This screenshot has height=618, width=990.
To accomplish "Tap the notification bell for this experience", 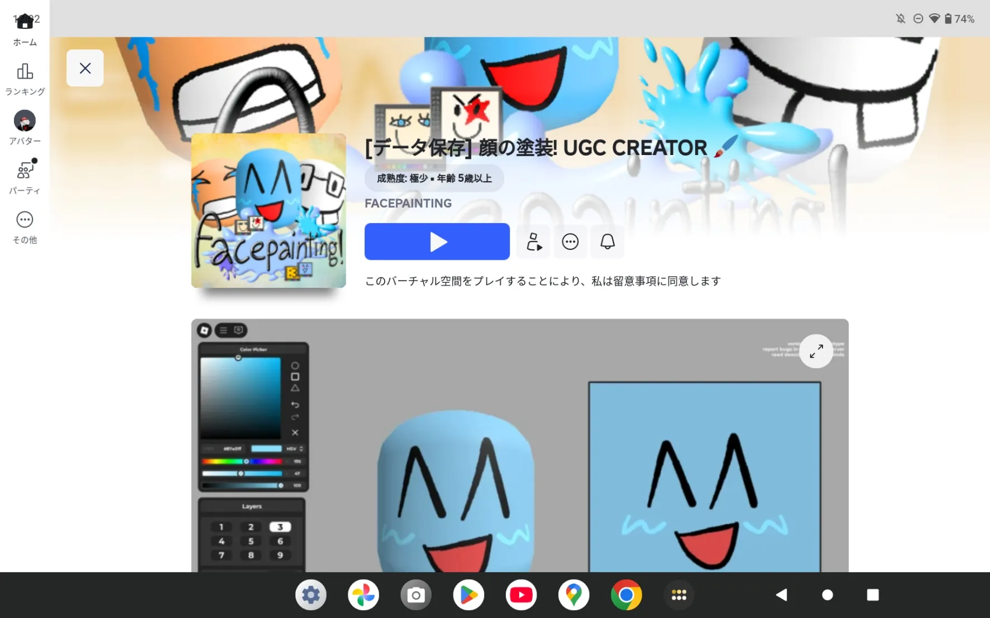I will [x=608, y=242].
